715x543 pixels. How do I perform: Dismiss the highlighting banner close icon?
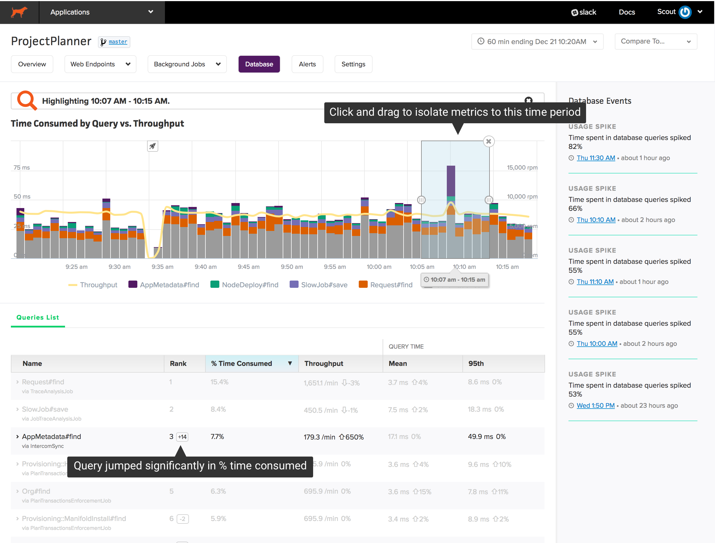click(528, 100)
